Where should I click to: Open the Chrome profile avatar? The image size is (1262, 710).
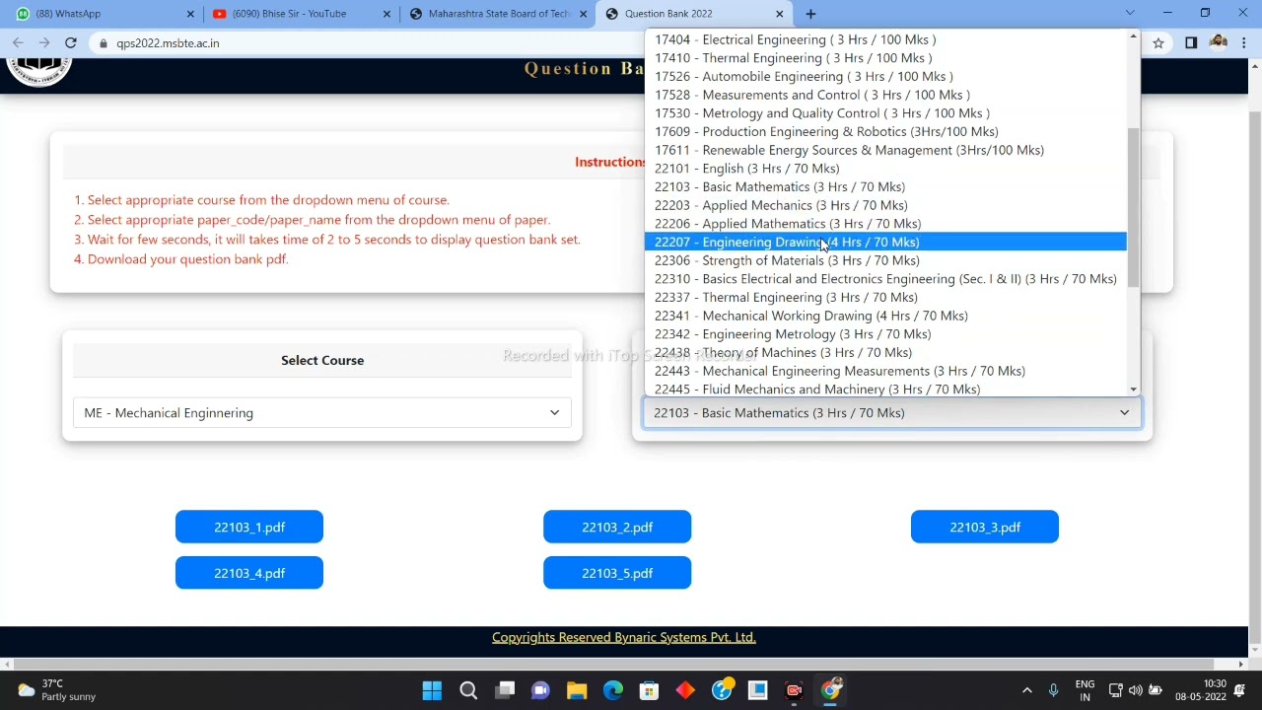point(1219,43)
